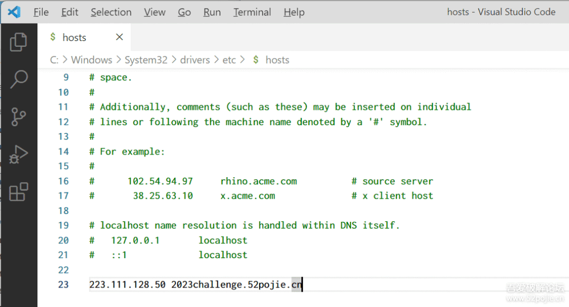Click '2023challenge.52pojie.cn' on line 23
Screen dimensions: 569x307
[237, 285]
